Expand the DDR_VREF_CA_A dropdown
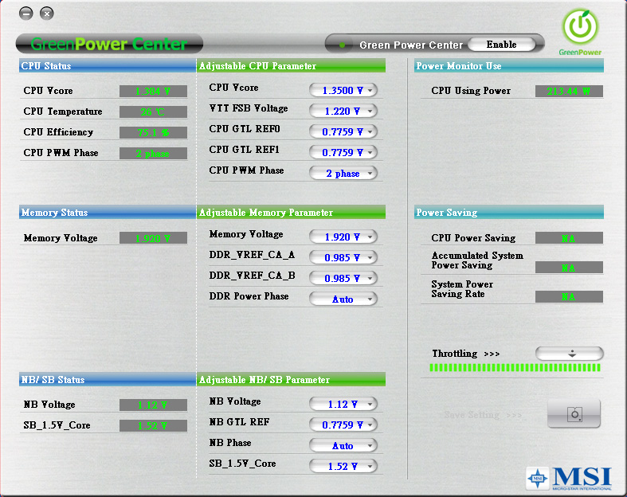The height and width of the screenshot is (497, 627). [x=343, y=257]
